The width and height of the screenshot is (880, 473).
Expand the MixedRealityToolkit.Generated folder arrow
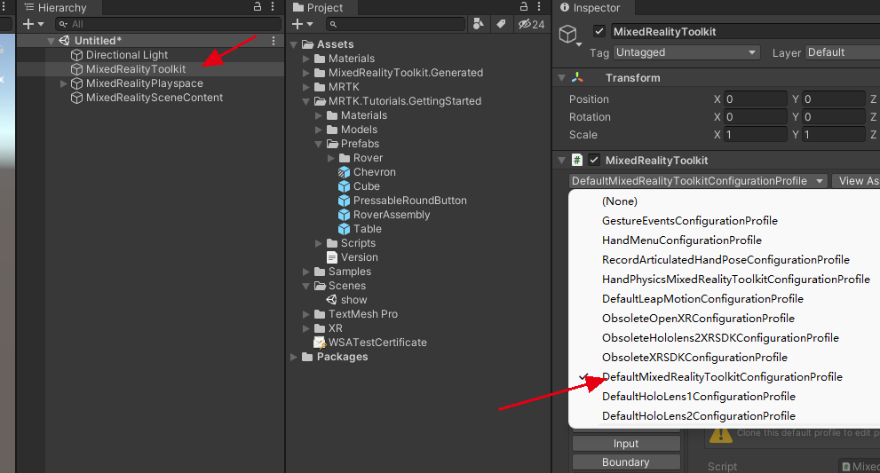click(x=305, y=73)
